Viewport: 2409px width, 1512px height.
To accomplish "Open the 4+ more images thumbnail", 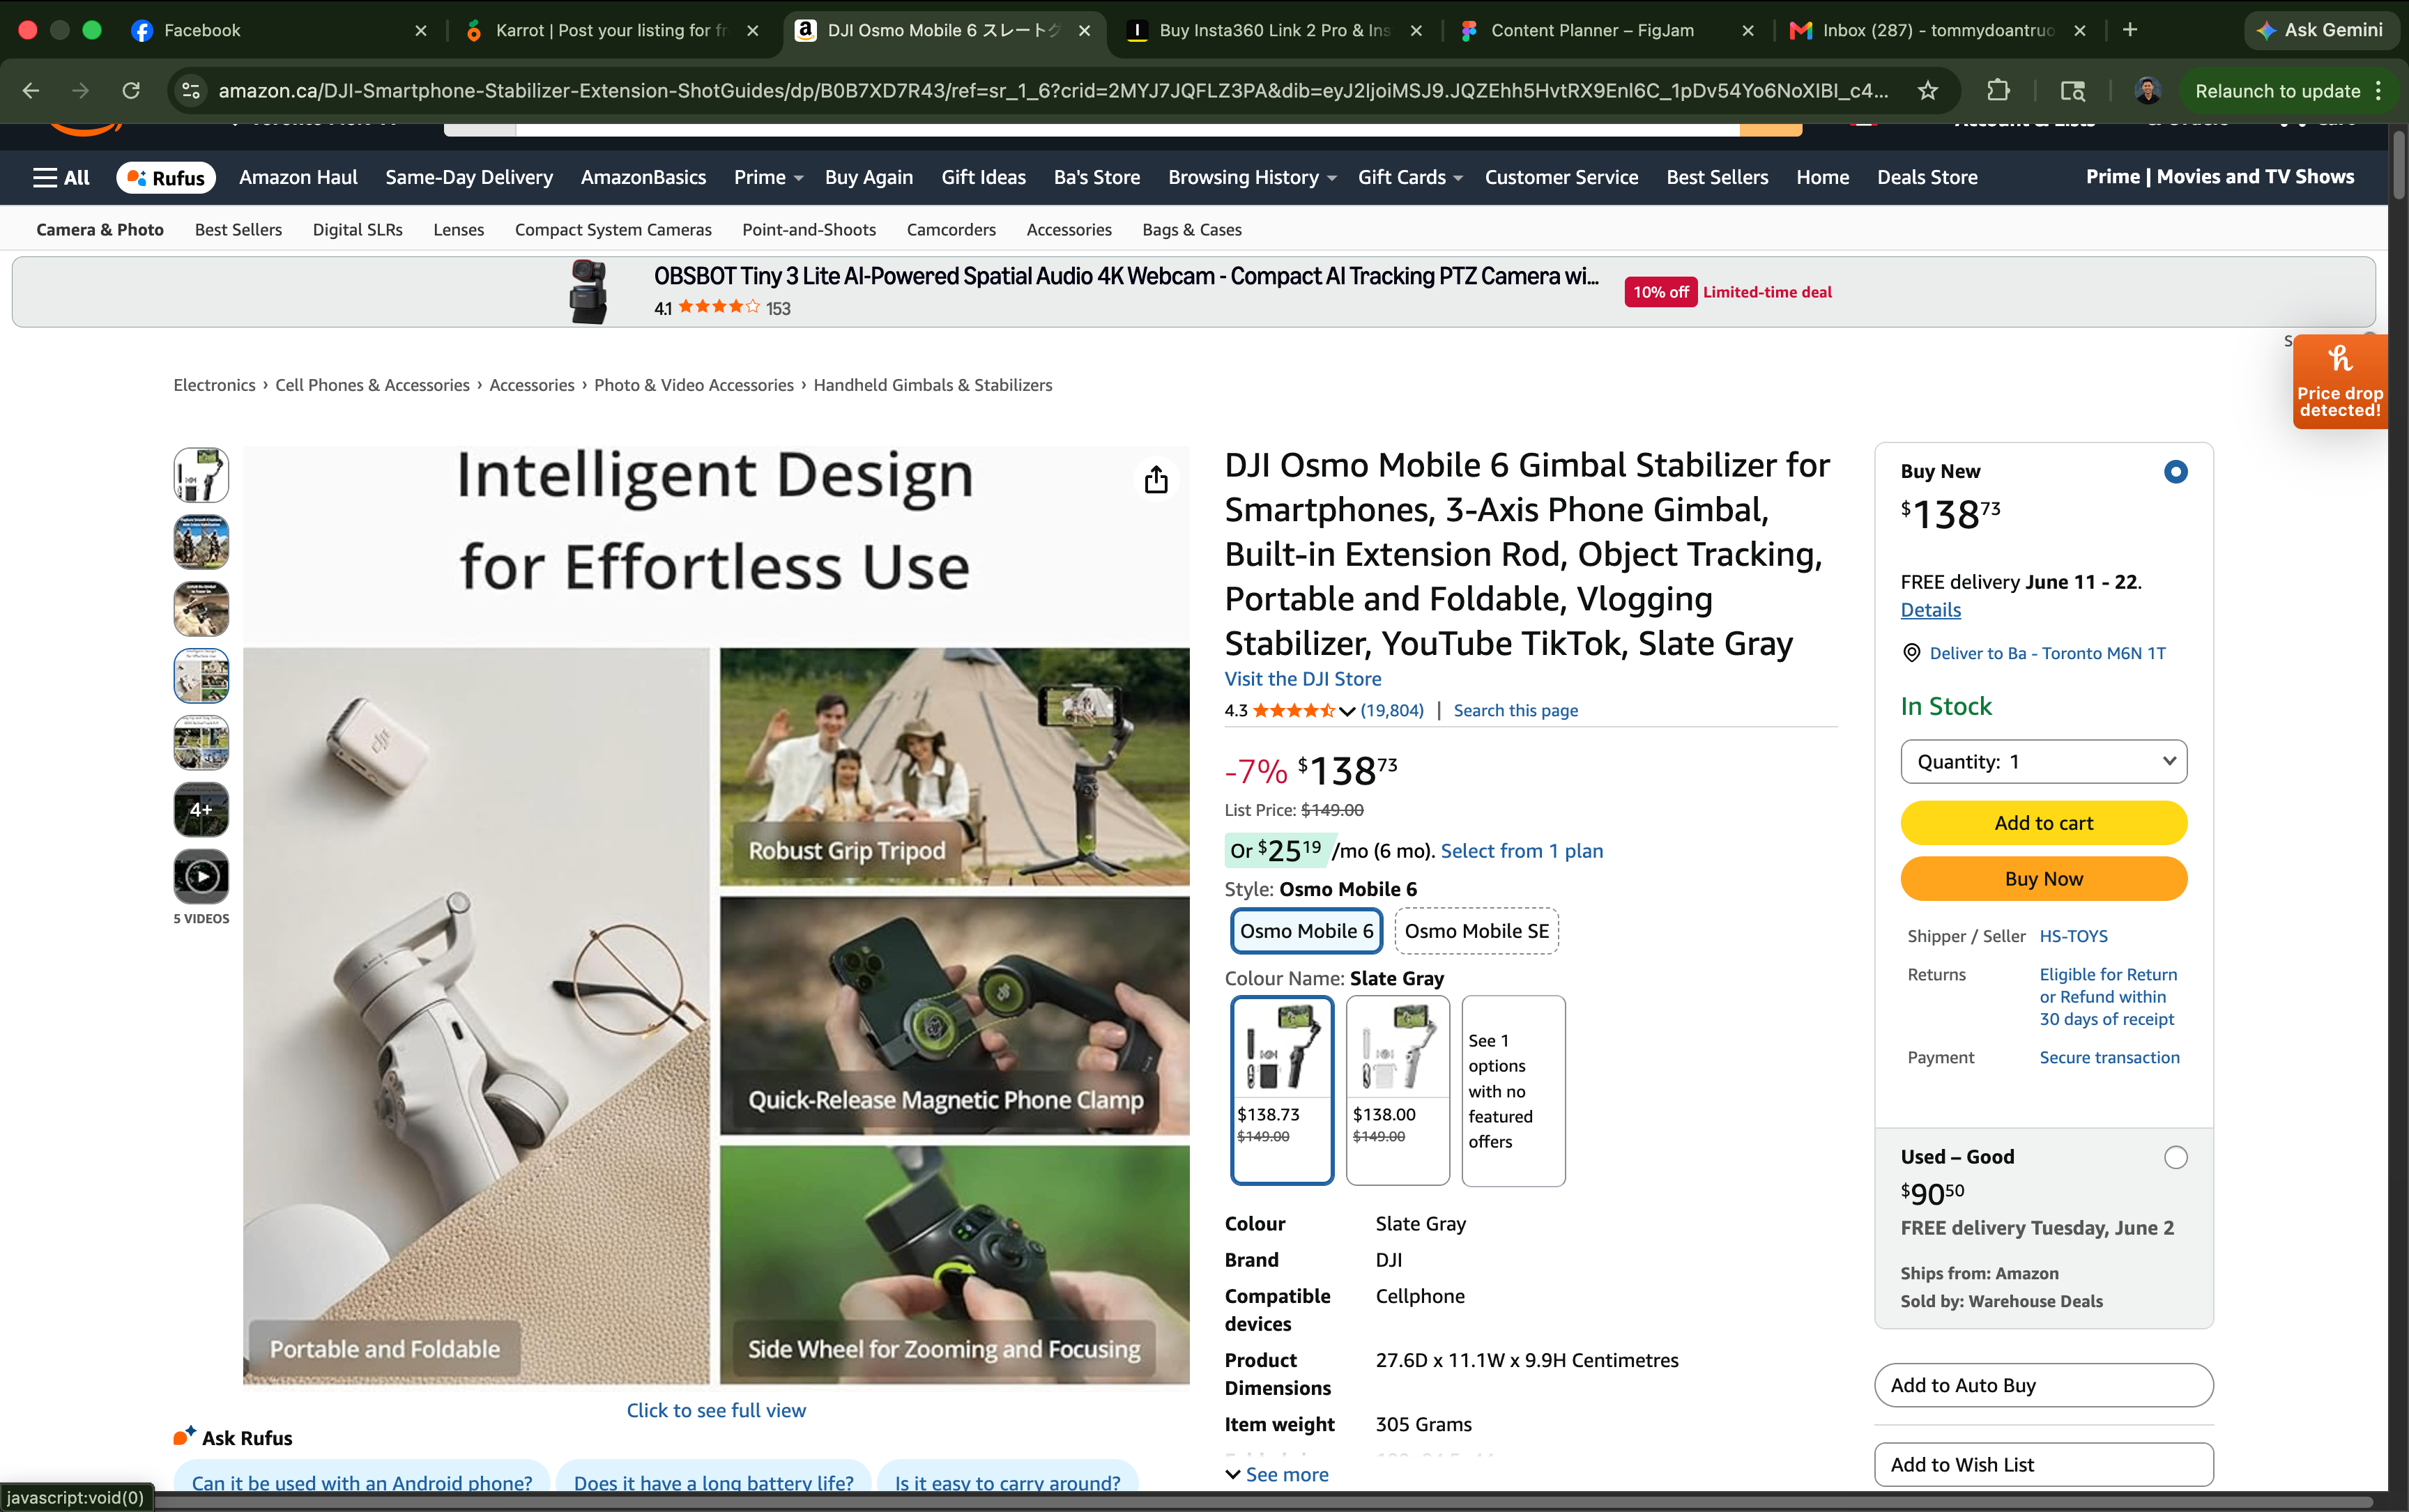I will tap(201, 810).
